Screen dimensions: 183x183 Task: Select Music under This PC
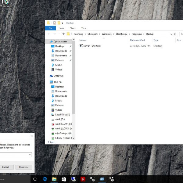tap(58, 101)
